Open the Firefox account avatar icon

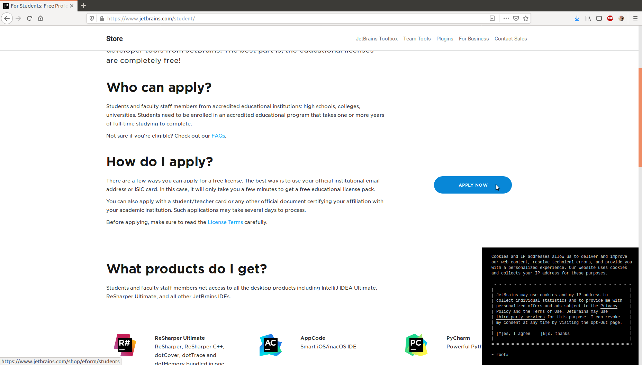click(x=621, y=18)
